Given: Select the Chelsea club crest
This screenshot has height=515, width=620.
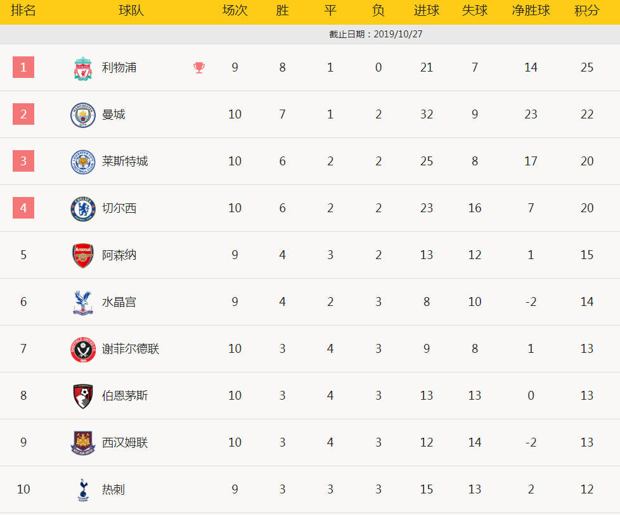Looking at the screenshot, I should click(x=83, y=209).
